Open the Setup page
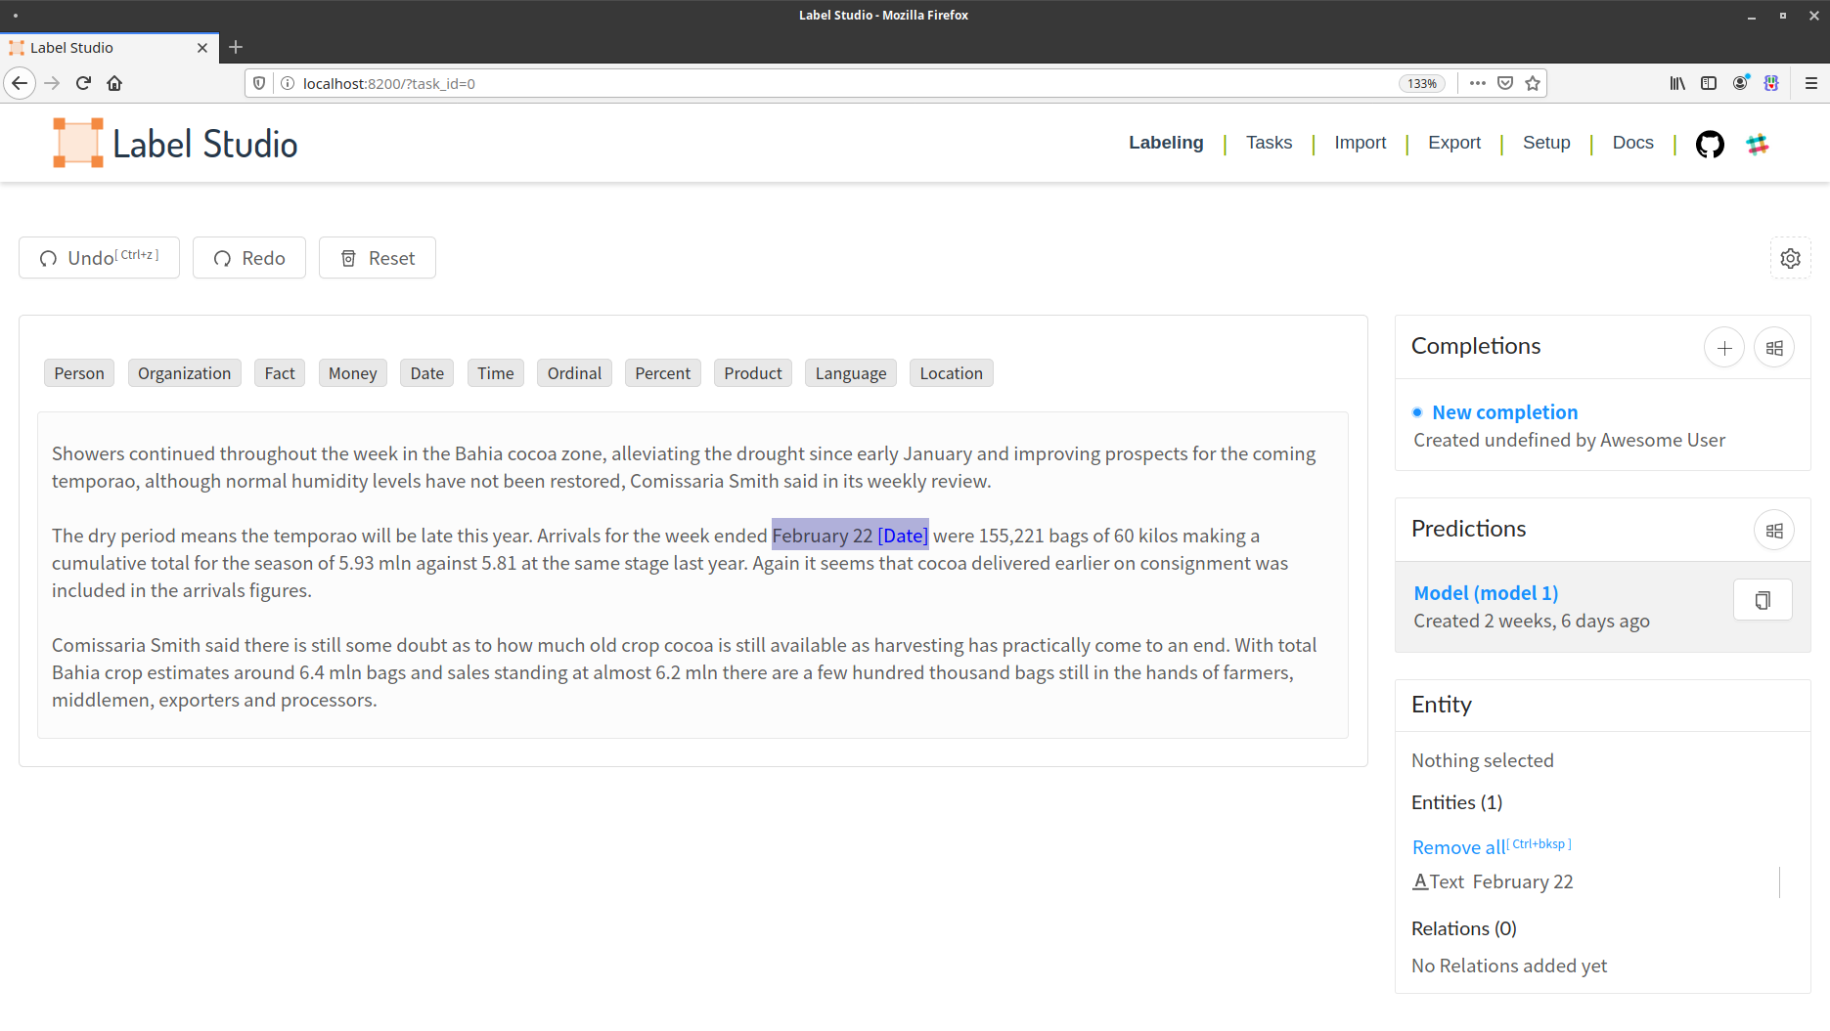 point(1546,143)
